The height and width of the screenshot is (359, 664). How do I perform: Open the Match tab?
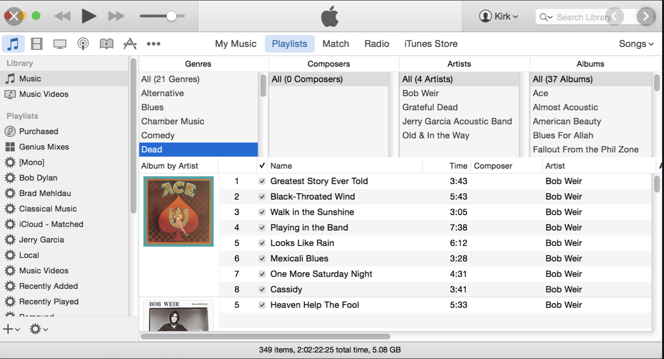point(336,44)
